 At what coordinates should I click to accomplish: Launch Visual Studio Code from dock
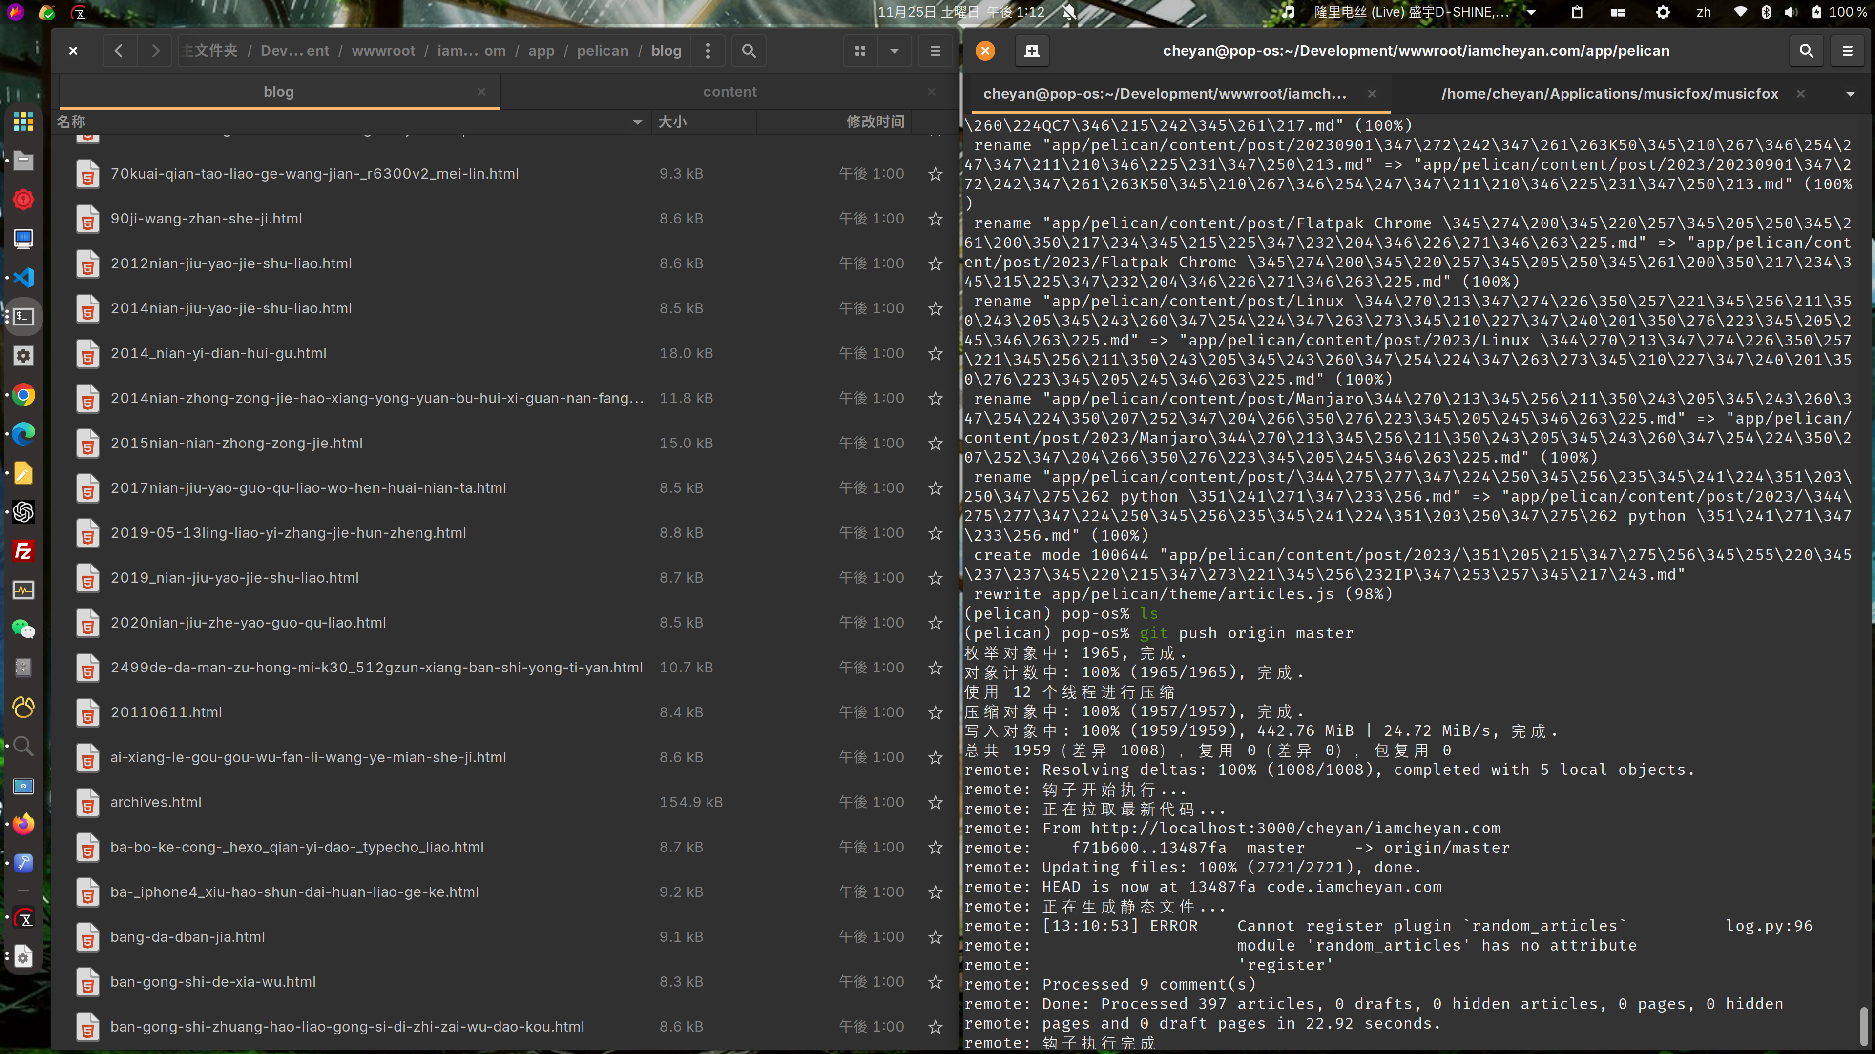tap(23, 277)
